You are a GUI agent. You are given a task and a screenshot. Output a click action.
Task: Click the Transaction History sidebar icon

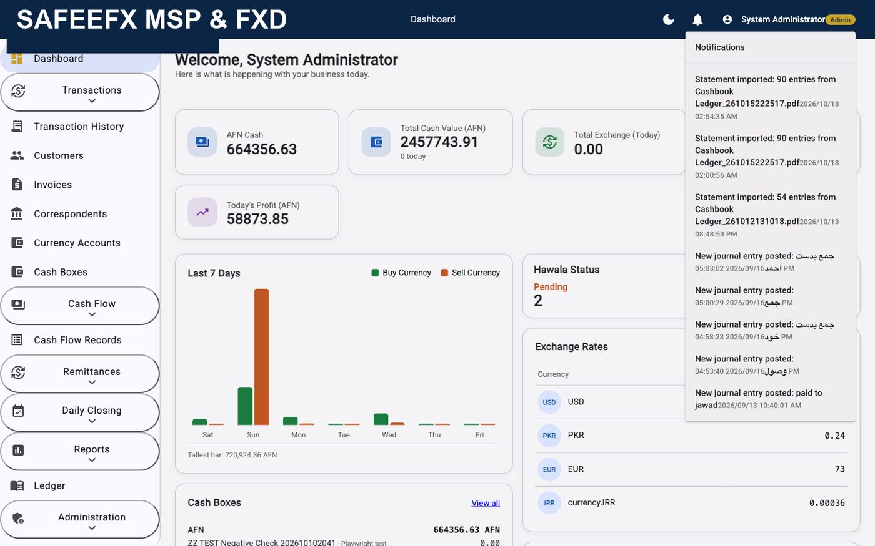click(17, 126)
